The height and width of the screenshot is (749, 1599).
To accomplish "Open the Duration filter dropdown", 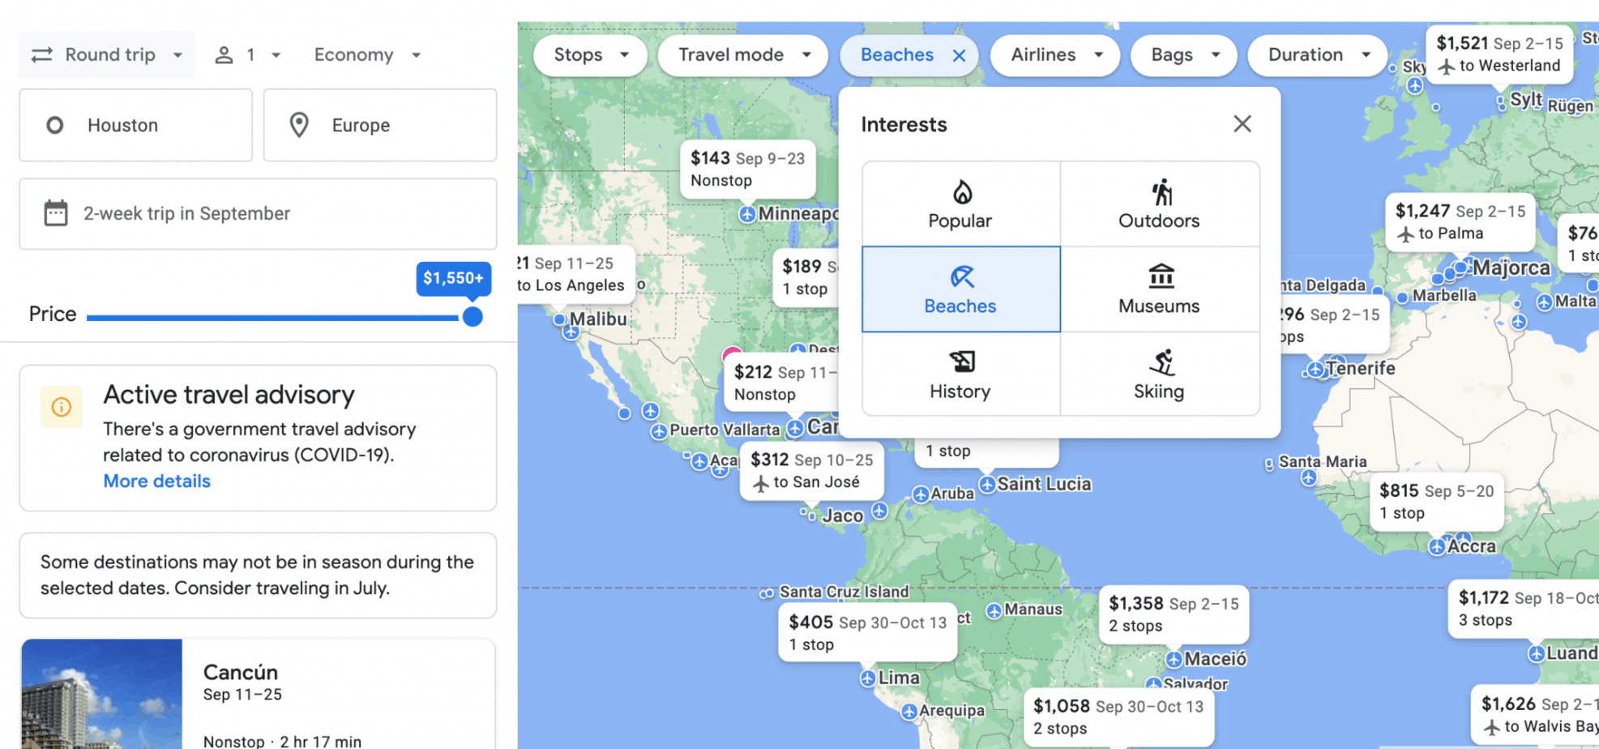I will coord(1316,54).
